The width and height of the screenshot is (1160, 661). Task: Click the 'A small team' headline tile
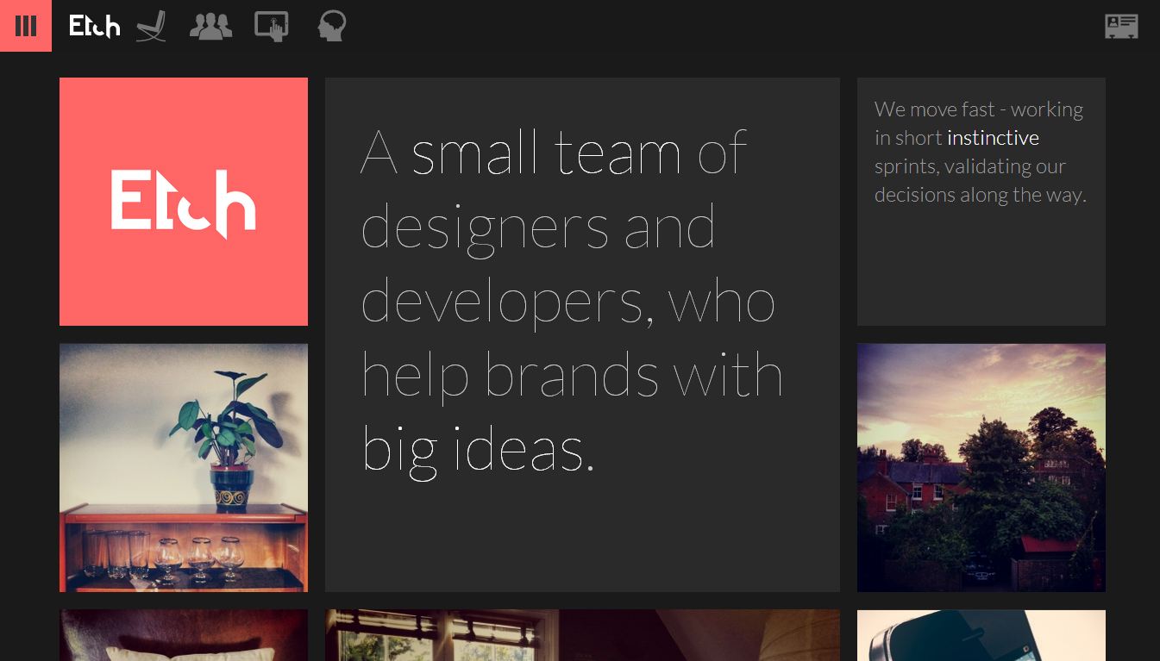(582, 334)
